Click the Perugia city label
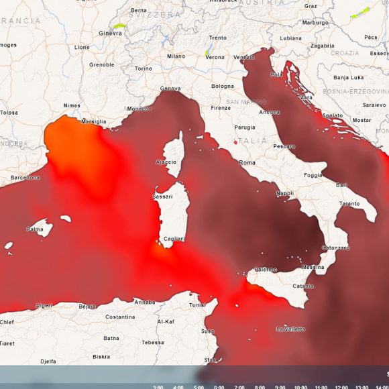The image size is (389, 389). click(x=245, y=127)
